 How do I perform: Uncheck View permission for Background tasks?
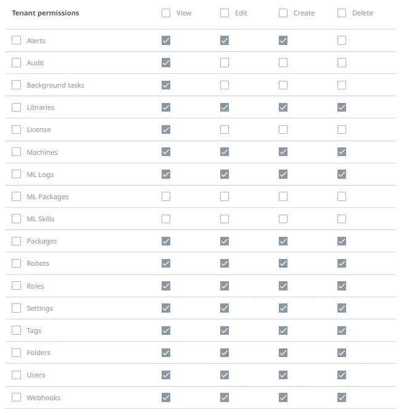click(166, 85)
